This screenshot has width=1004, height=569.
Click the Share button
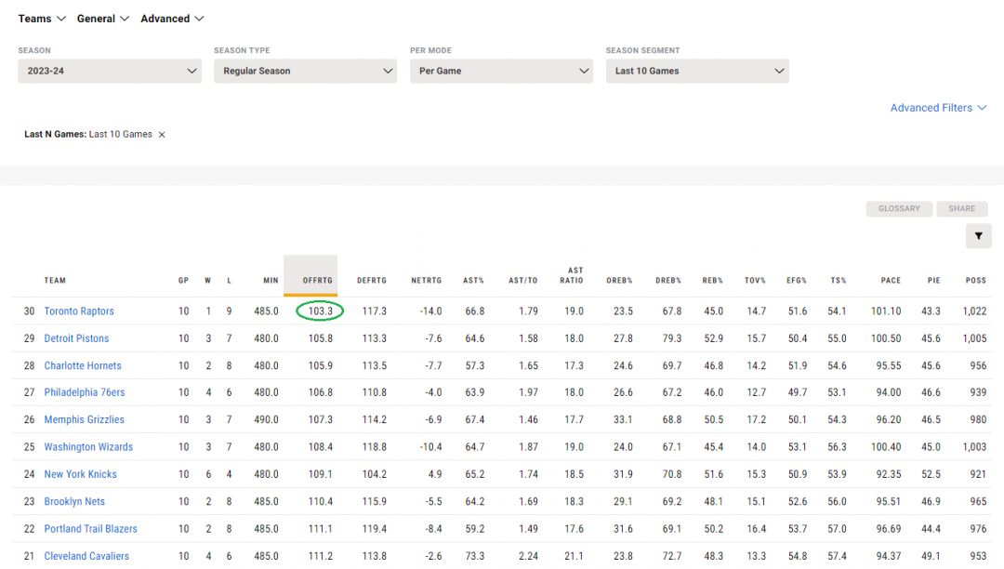962,208
